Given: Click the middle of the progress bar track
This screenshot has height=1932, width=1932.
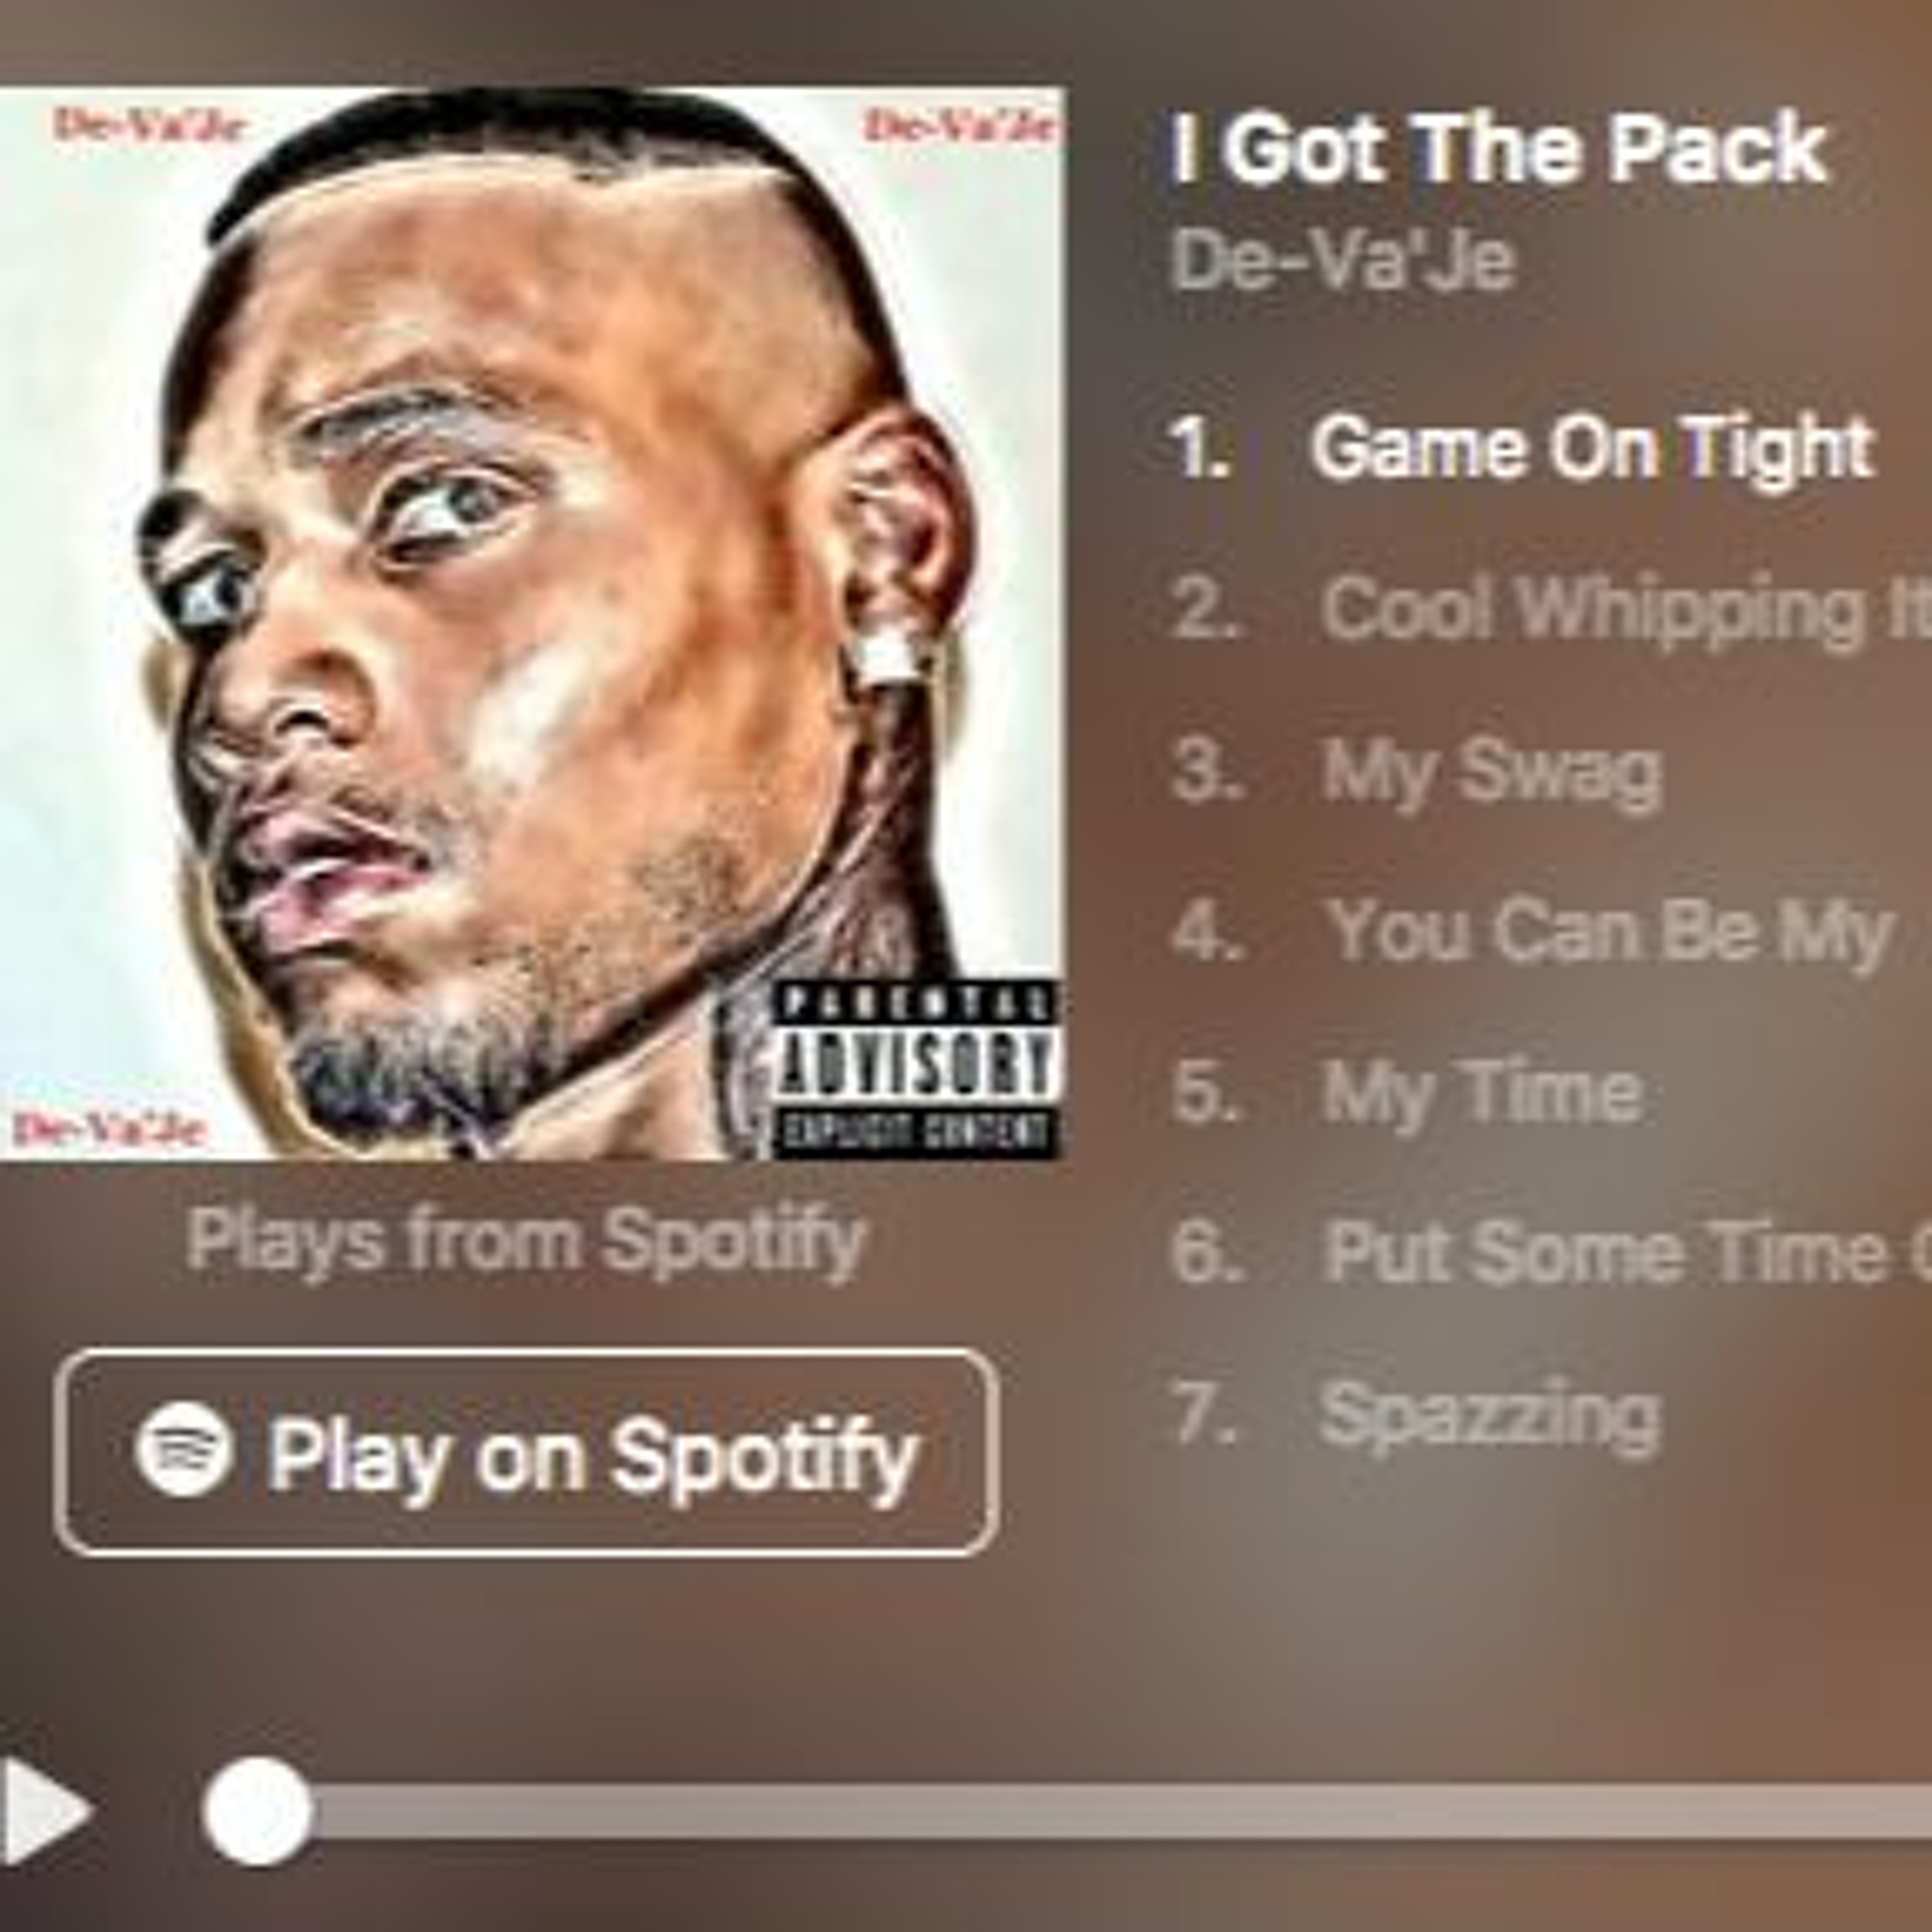Looking at the screenshot, I should [x=1120, y=1811].
